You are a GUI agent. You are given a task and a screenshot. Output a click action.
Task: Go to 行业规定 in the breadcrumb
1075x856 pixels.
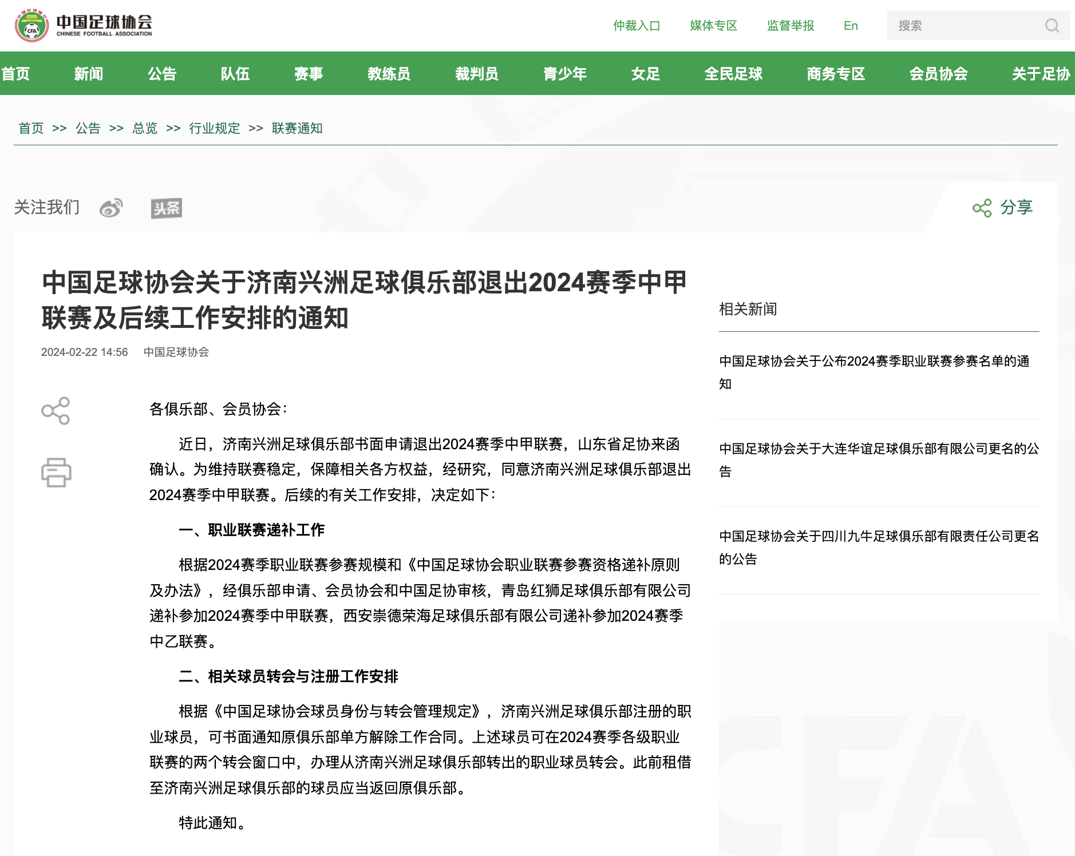[x=215, y=128]
